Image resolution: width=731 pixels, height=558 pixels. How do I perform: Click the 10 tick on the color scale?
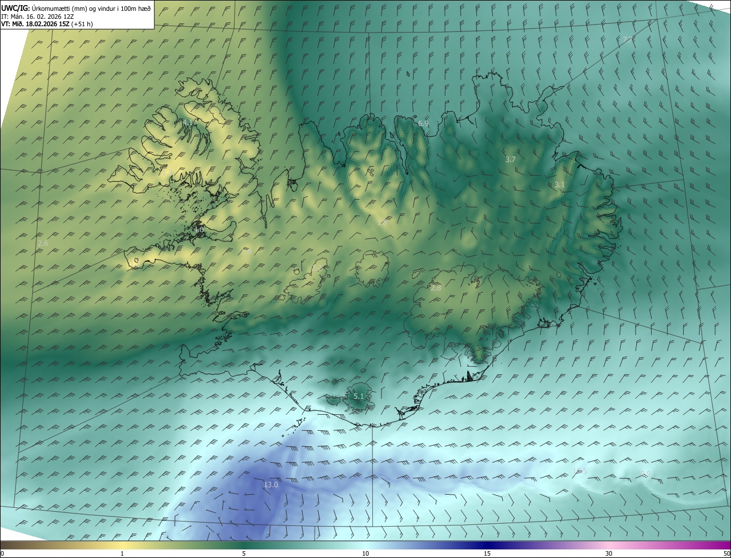[x=365, y=553]
